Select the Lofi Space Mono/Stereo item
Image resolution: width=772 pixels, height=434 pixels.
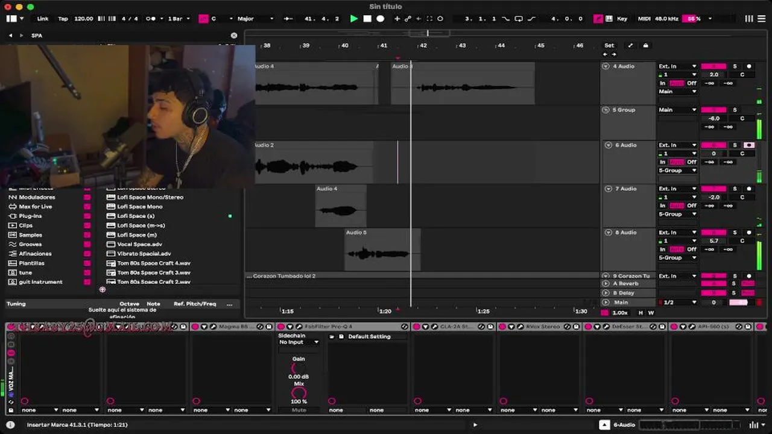(x=150, y=197)
